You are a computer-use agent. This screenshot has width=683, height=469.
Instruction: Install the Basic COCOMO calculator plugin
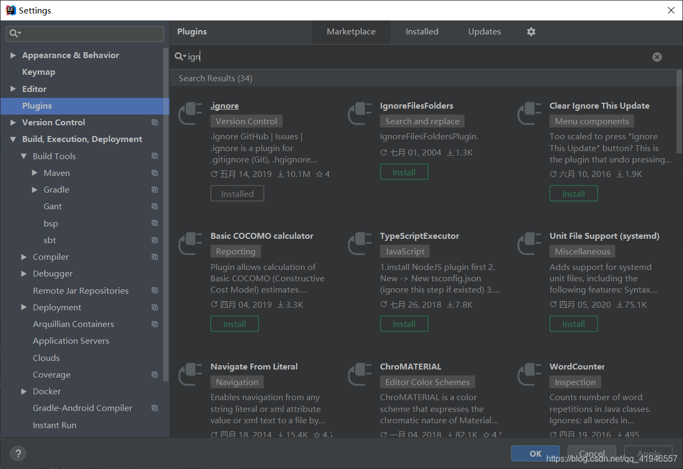click(x=235, y=324)
